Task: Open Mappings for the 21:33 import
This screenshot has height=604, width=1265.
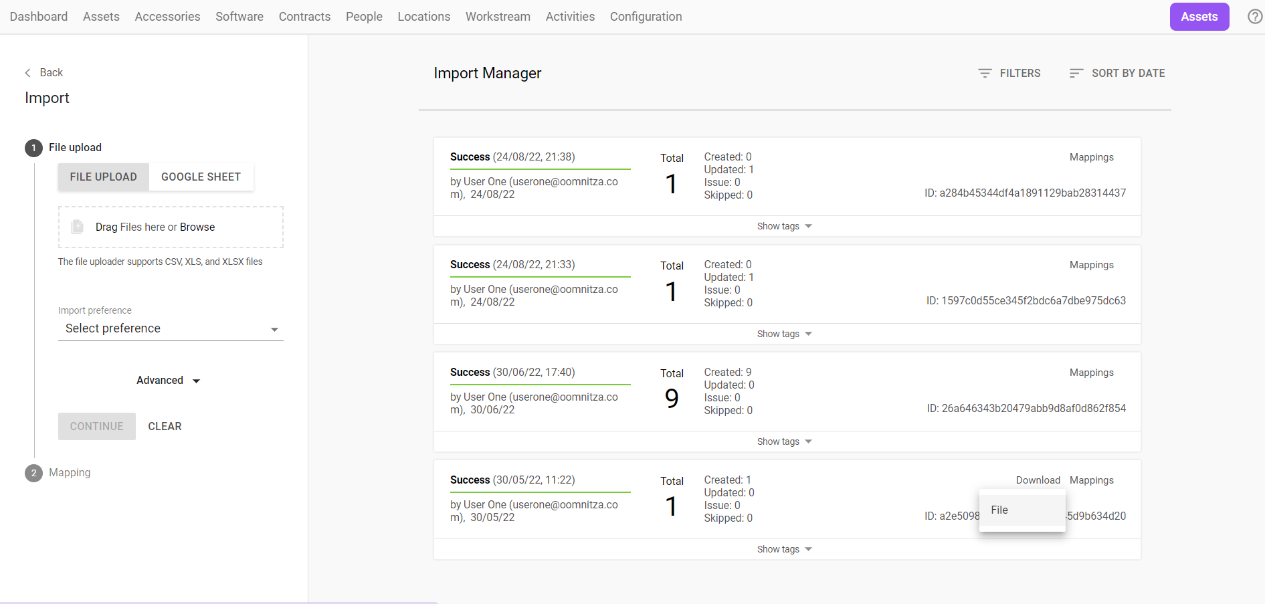Action: pos(1091,266)
